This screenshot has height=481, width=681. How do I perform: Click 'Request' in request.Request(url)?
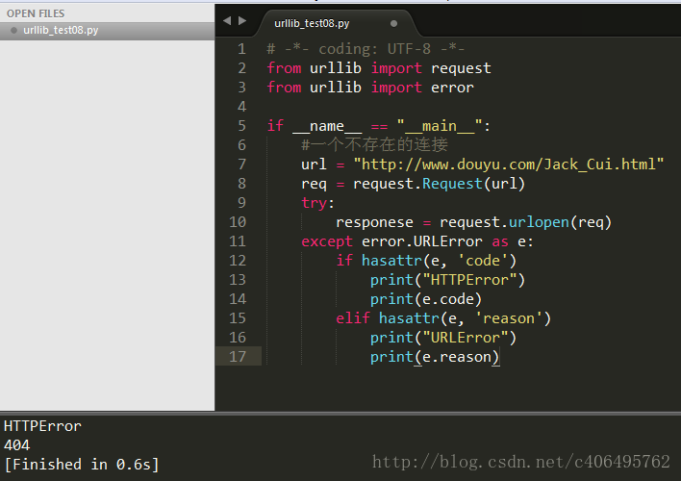point(452,184)
